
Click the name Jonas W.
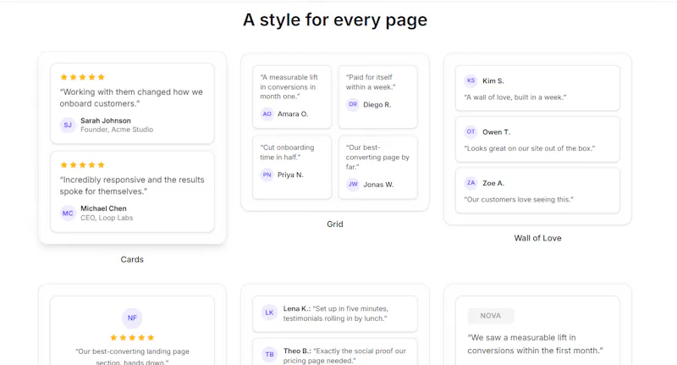(378, 185)
